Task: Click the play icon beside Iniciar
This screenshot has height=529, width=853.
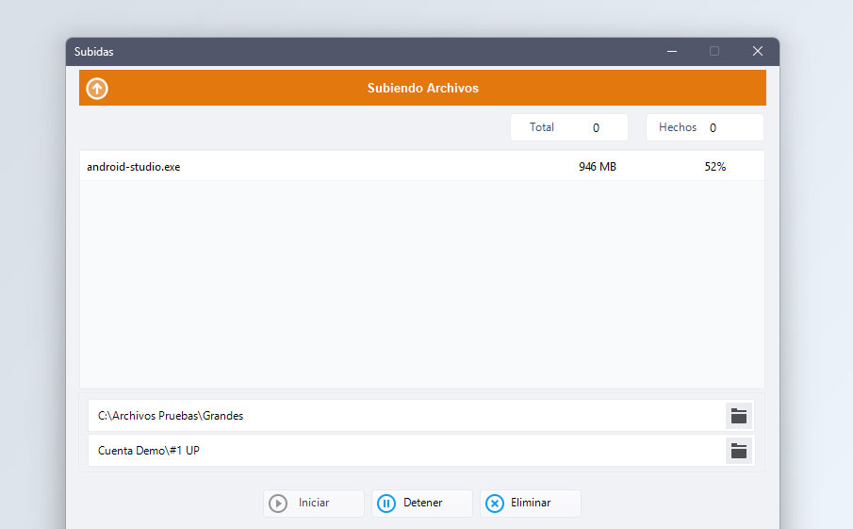Action: coord(278,504)
